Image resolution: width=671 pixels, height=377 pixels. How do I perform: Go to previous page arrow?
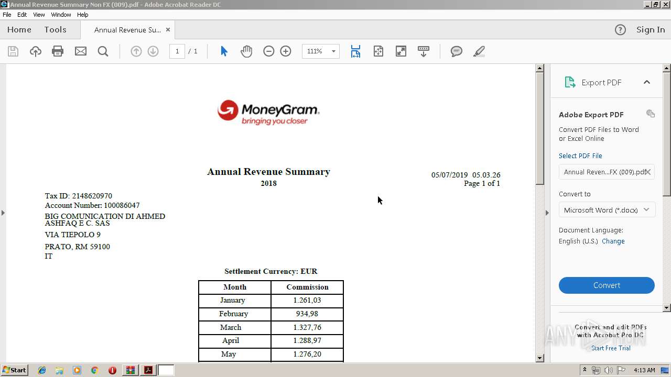point(136,51)
